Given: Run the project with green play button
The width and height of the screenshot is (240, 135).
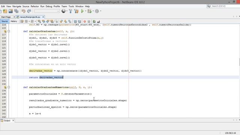Looking at the screenshot, I should point(82,11).
